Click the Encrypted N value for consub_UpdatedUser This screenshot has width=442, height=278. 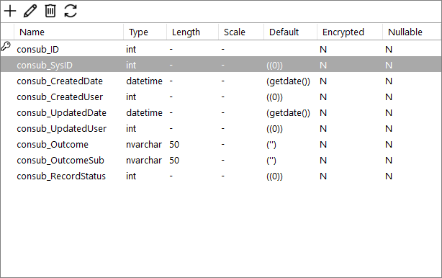point(323,129)
